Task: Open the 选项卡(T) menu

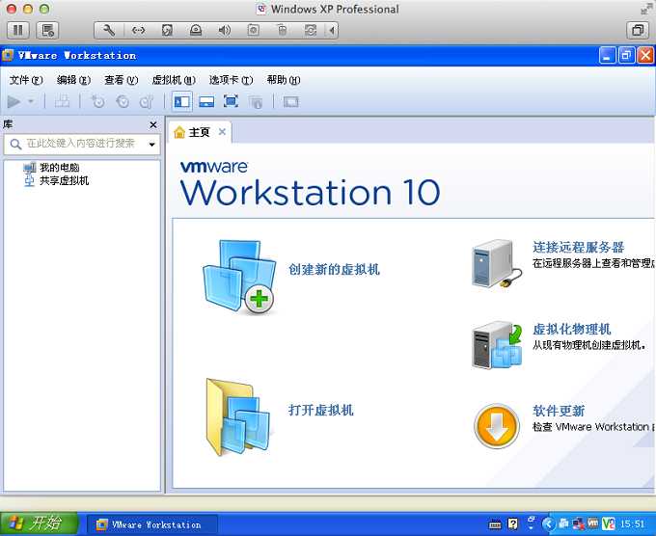Action: [x=231, y=79]
